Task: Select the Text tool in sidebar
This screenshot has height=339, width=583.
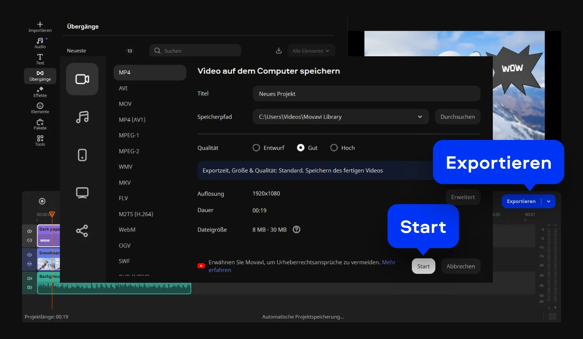Action: [40, 59]
